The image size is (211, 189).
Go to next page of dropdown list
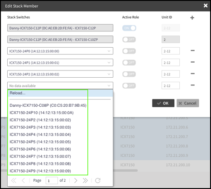(x=76, y=180)
